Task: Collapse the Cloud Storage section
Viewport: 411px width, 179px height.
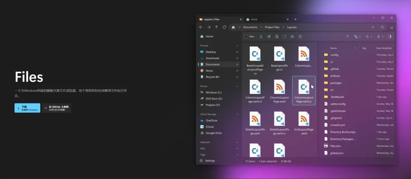Action: (x=237, y=114)
